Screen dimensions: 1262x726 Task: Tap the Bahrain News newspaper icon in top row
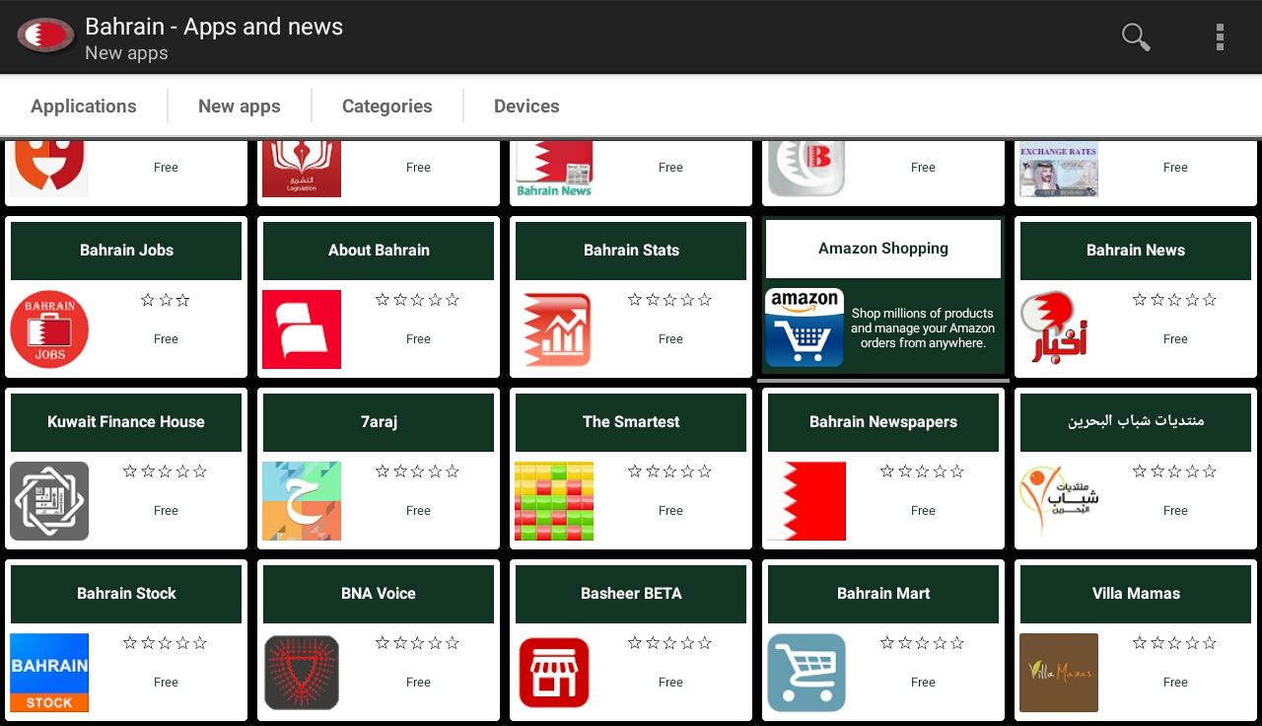pyautogui.click(x=554, y=169)
